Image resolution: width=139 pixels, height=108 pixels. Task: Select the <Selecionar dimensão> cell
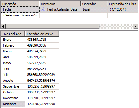(x=20, y=15)
